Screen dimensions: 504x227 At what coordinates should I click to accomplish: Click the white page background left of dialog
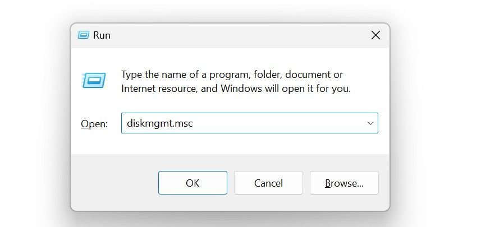pos(34,112)
